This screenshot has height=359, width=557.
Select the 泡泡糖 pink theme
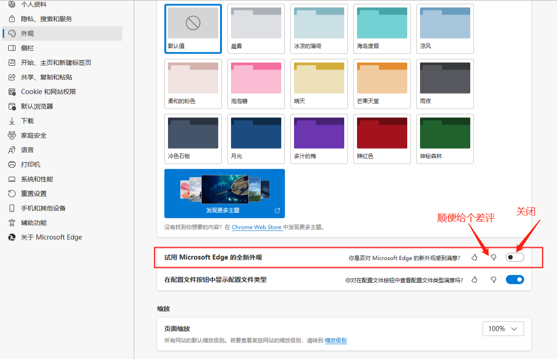point(256,84)
